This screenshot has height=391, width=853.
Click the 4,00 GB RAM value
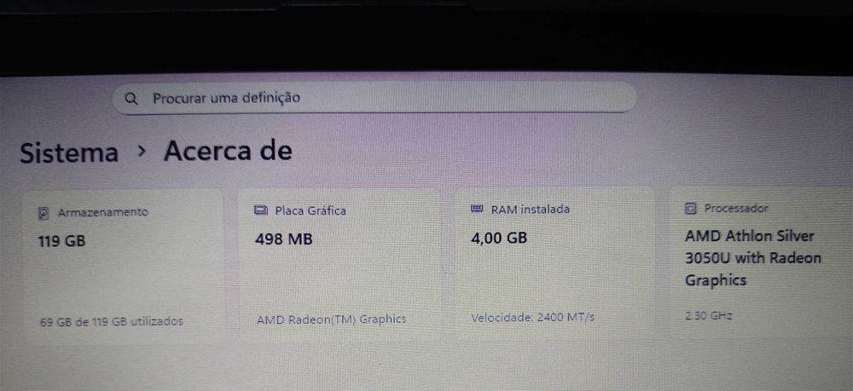[x=499, y=238]
